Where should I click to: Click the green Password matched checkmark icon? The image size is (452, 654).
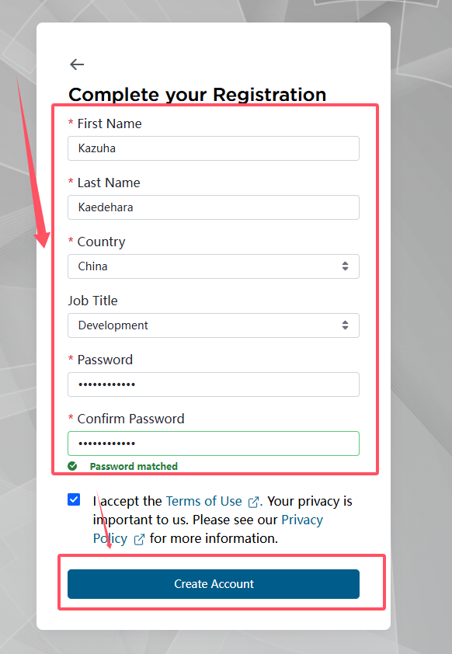[x=72, y=466]
